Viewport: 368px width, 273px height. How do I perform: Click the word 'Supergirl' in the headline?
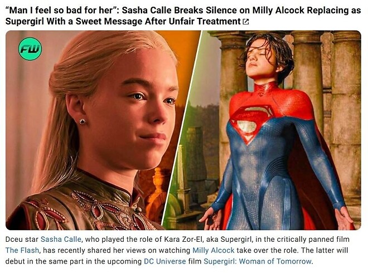25,21
